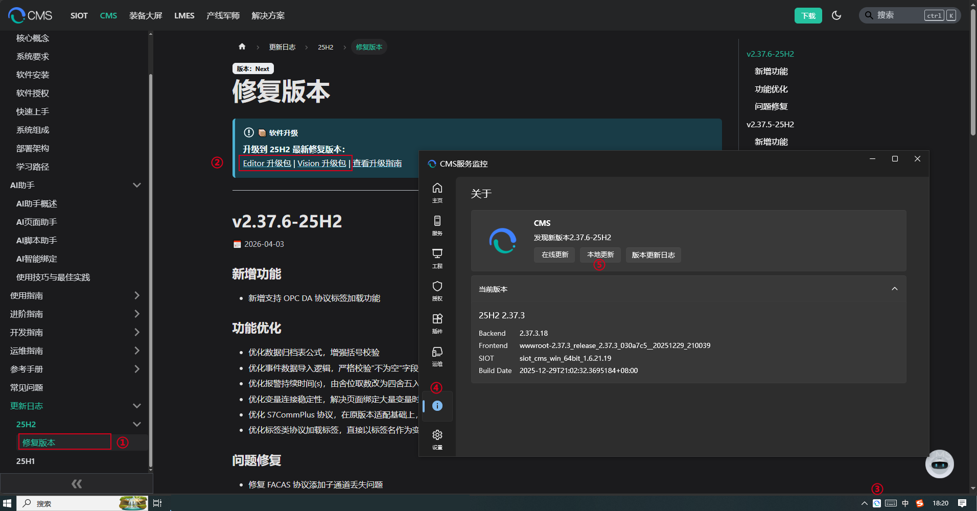Switch to the LMES top navigation item
The height and width of the screenshot is (511, 977).
[x=184, y=15]
